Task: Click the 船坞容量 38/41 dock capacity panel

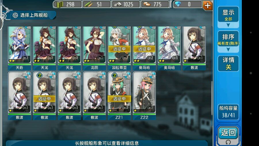Action: tap(228, 112)
